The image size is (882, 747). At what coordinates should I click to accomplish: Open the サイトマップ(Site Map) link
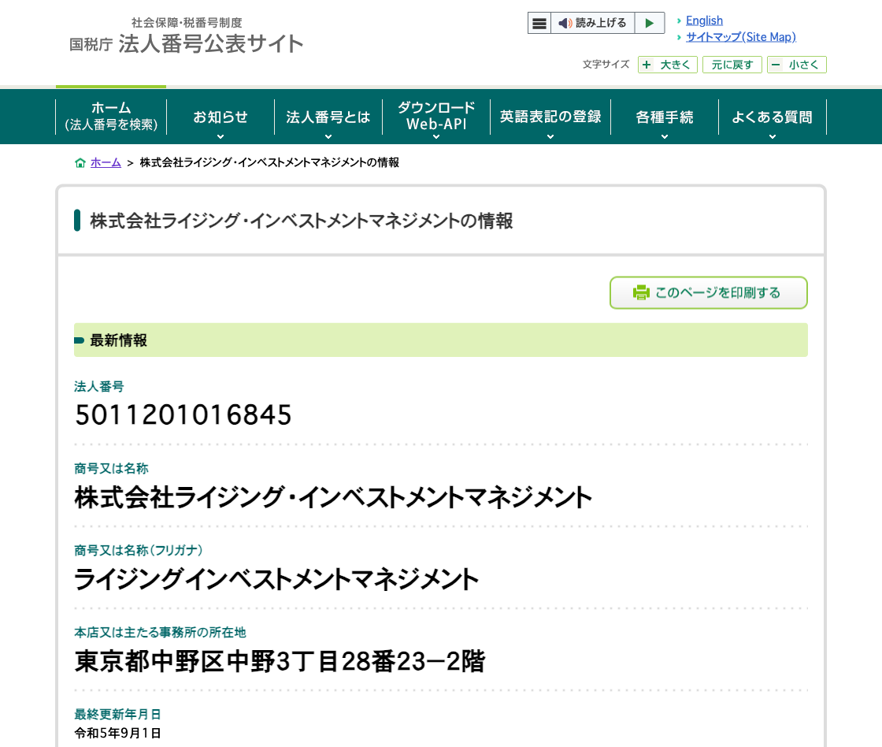741,36
